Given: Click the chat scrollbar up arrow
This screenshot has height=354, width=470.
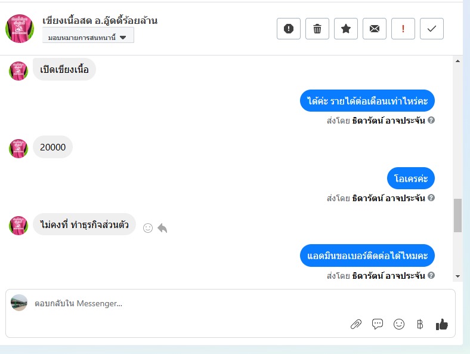Looking at the screenshot, I should (x=458, y=60).
